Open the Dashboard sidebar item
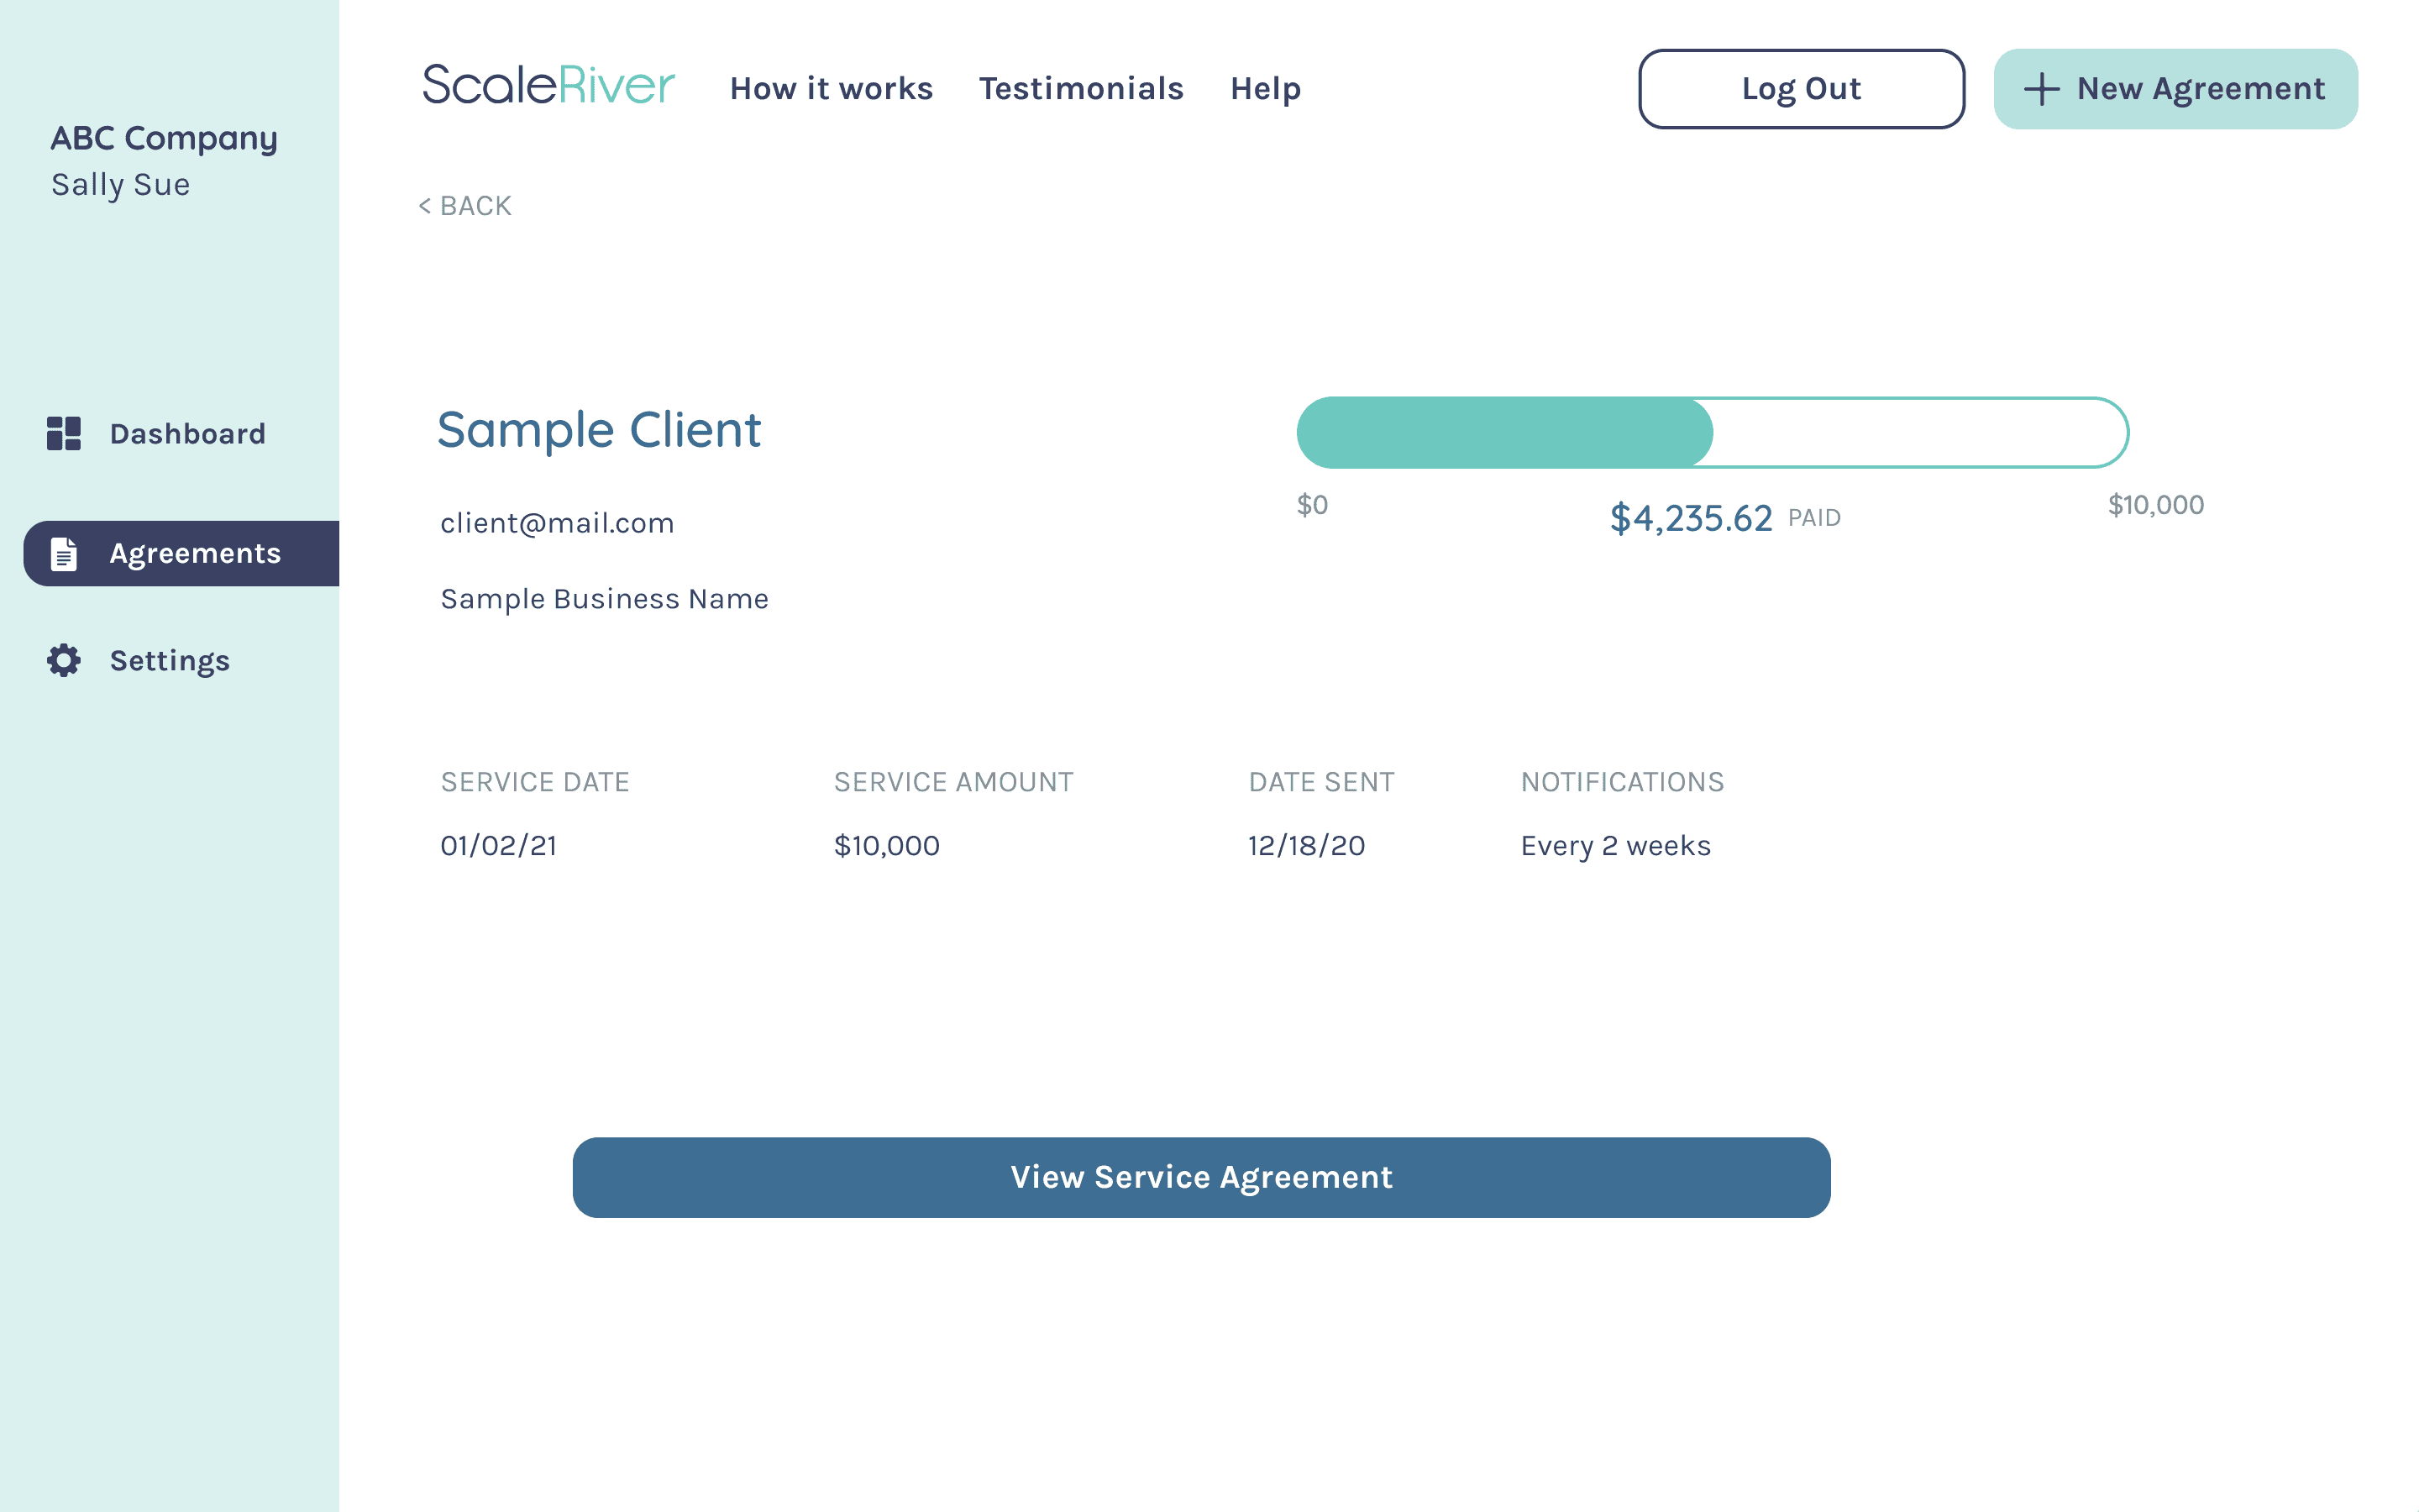The image size is (2419, 1512). [187, 433]
